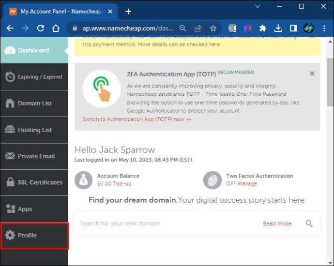The width and height of the screenshot is (334, 266).
Task: Click the magnifier icon in domain search box
Action: 309,223
